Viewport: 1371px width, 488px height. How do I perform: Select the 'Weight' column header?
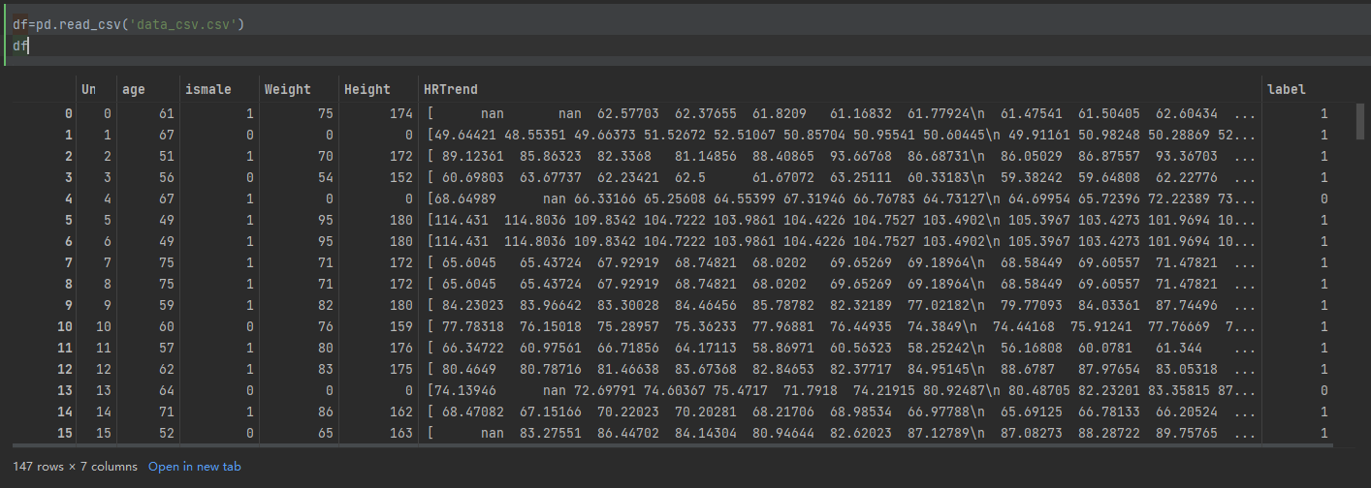coord(287,89)
